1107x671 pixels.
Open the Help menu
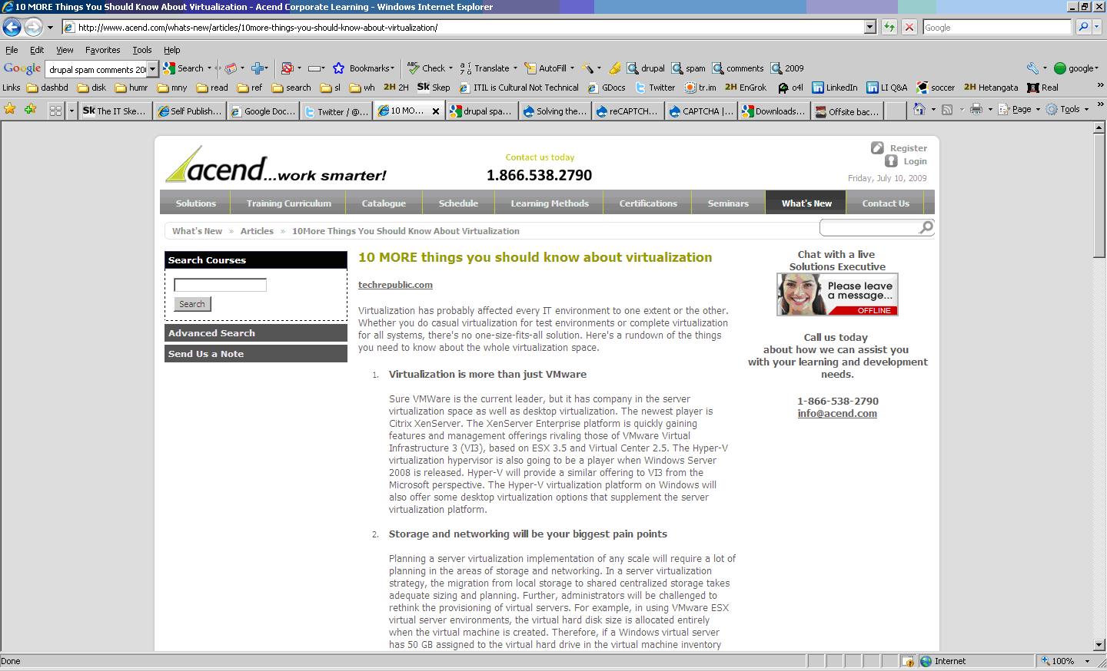(x=171, y=50)
